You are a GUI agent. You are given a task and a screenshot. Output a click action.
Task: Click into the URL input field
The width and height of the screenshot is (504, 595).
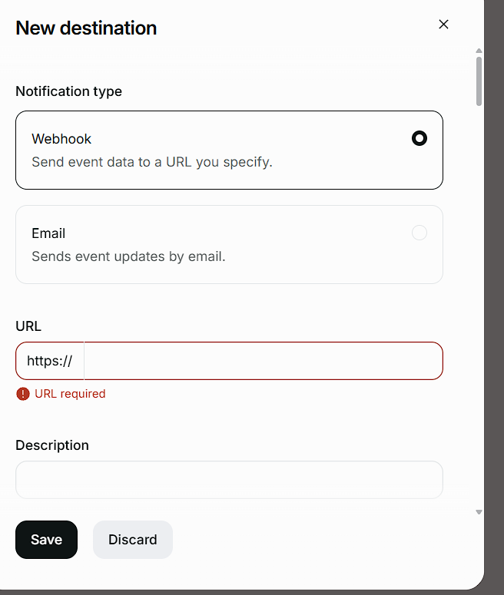coord(264,361)
